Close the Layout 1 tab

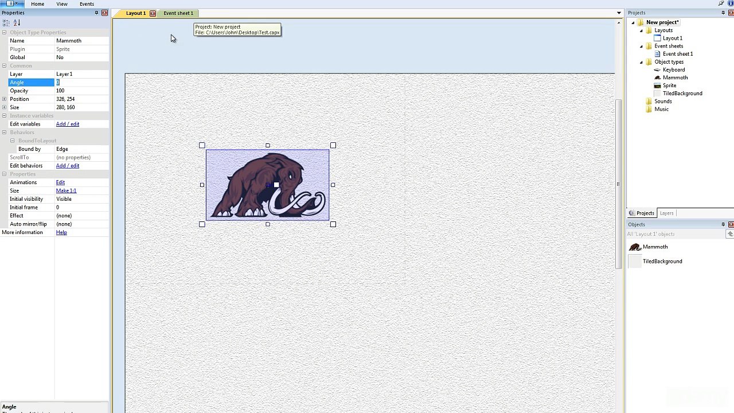pos(153,13)
